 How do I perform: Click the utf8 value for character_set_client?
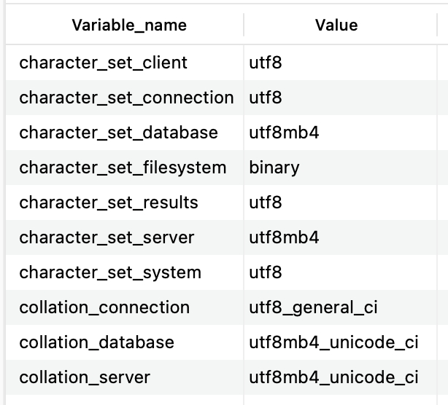tap(266, 63)
